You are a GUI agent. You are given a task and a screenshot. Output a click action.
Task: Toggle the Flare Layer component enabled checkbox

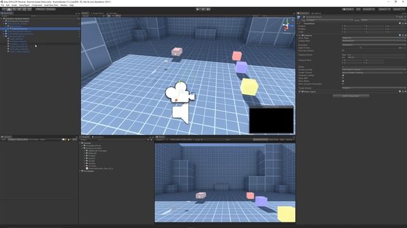(x=303, y=91)
